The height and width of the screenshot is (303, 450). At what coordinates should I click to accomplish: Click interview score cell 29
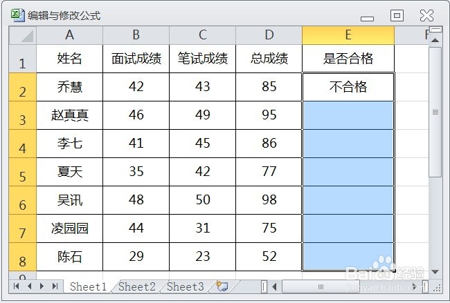coord(136,257)
